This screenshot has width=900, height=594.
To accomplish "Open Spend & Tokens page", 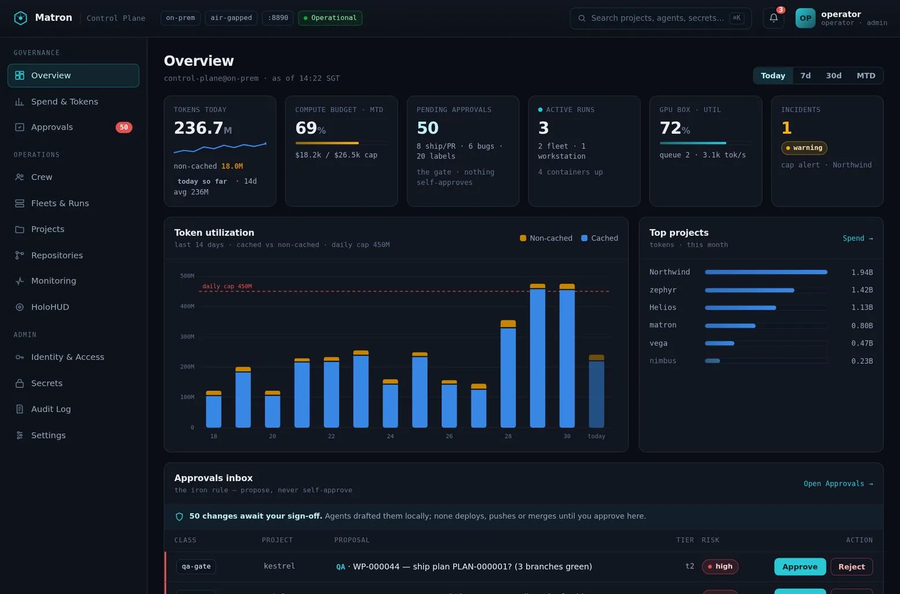I will 73,101.
